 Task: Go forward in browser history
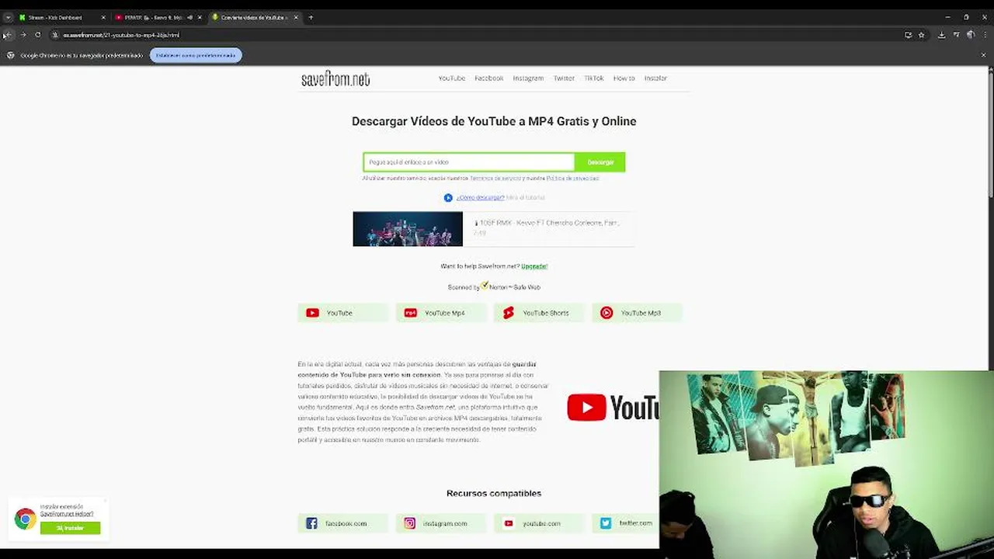pyautogui.click(x=23, y=35)
